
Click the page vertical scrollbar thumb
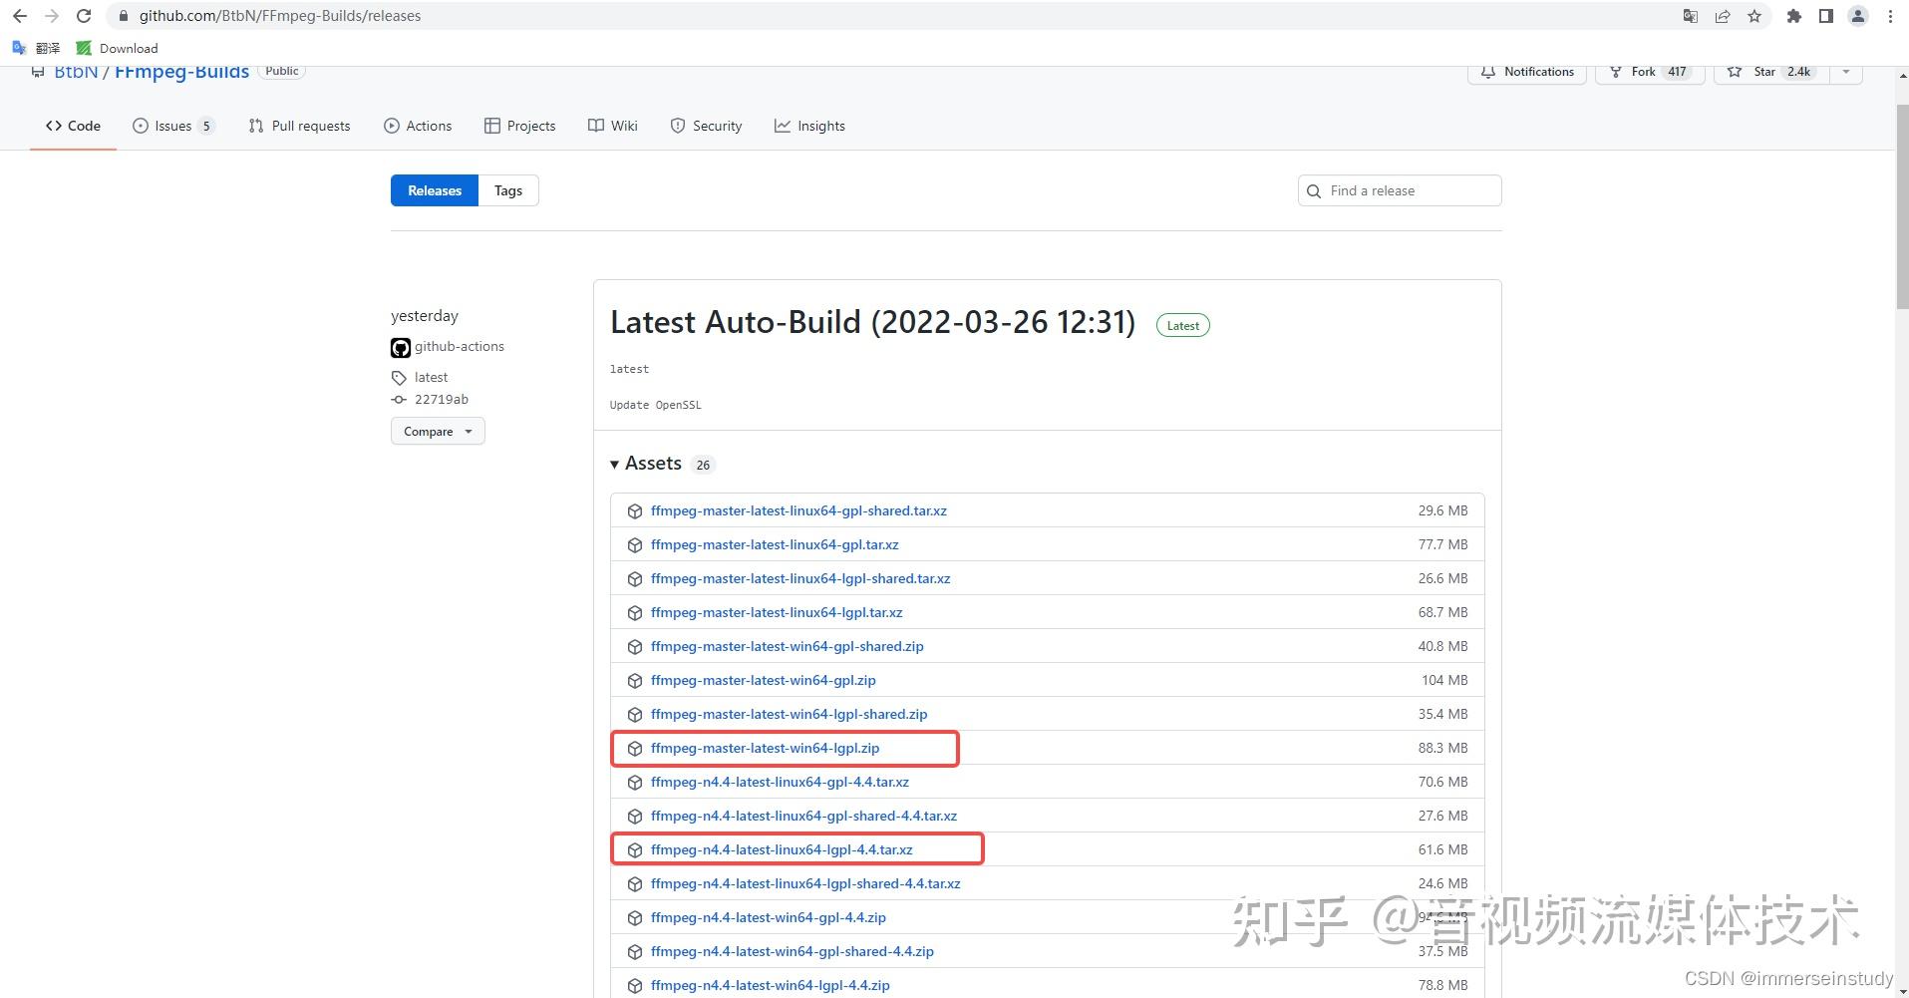pos(1902,207)
